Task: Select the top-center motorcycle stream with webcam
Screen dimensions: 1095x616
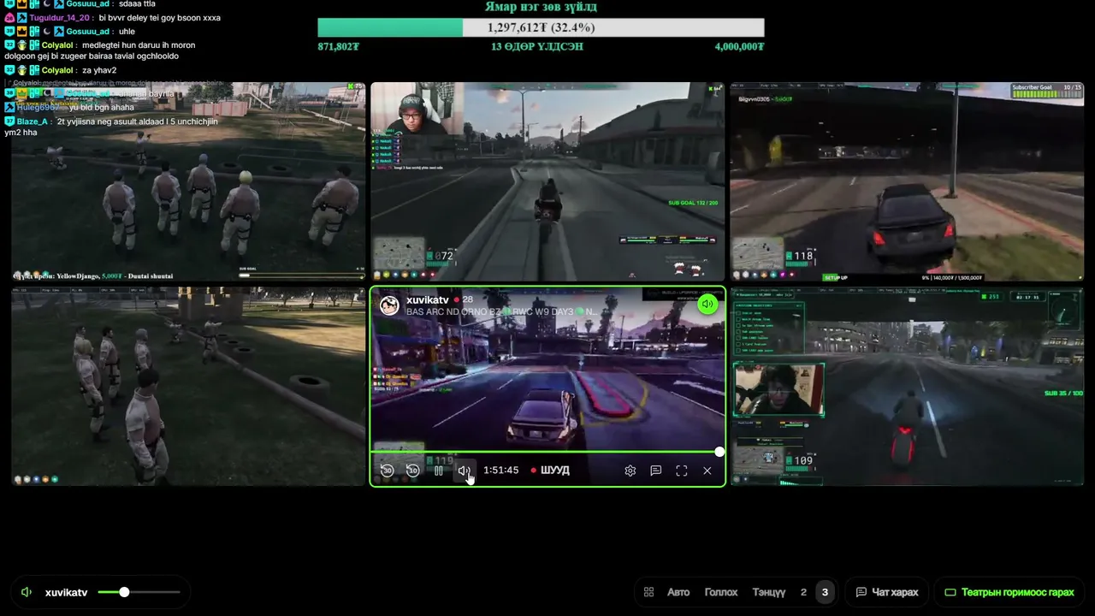Action: [x=547, y=181]
